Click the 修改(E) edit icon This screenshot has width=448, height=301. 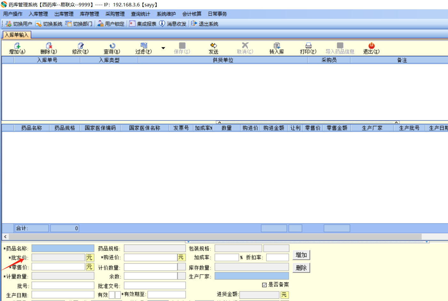click(x=81, y=46)
